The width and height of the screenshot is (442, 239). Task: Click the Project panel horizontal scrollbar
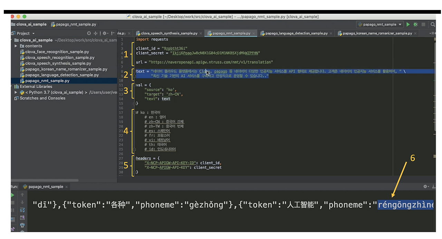(45, 180)
